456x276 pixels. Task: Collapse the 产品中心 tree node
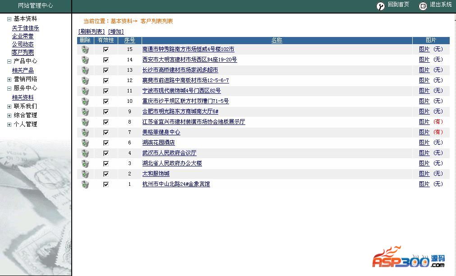click(x=9, y=61)
